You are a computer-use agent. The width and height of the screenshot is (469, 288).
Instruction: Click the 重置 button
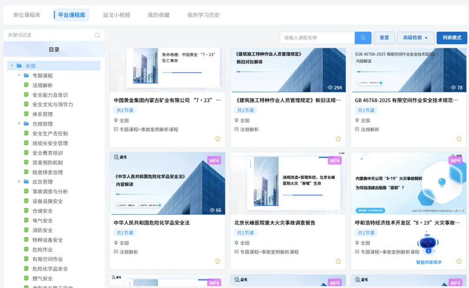[x=384, y=38]
